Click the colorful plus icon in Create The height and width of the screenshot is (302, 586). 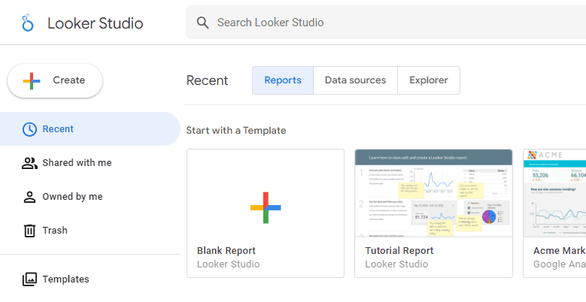point(32,80)
